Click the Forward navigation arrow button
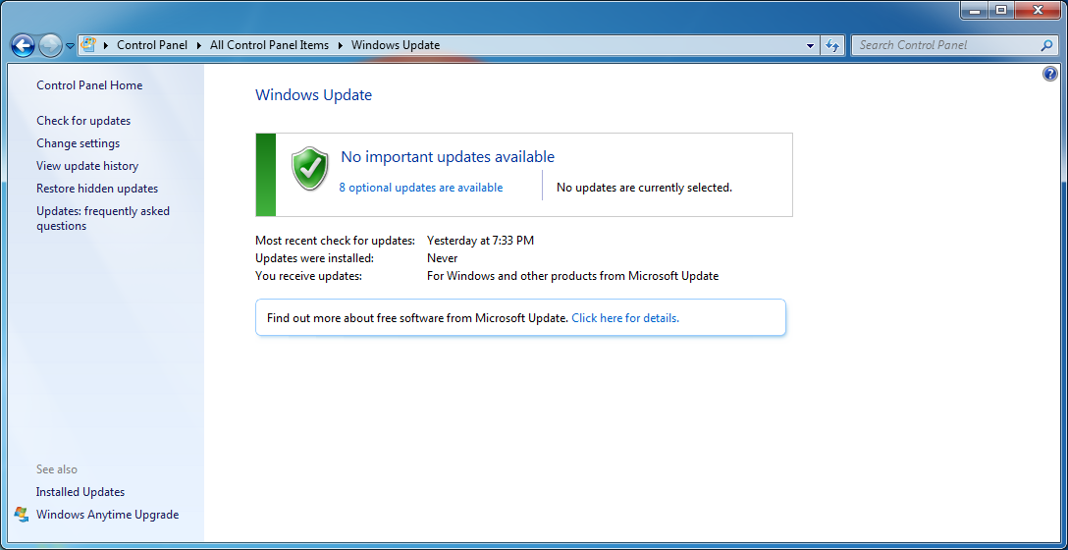The width and height of the screenshot is (1068, 550). [50, 45]
